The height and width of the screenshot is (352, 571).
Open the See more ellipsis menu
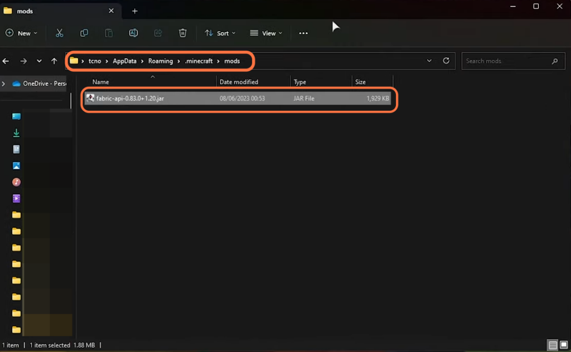coord(303,33)
